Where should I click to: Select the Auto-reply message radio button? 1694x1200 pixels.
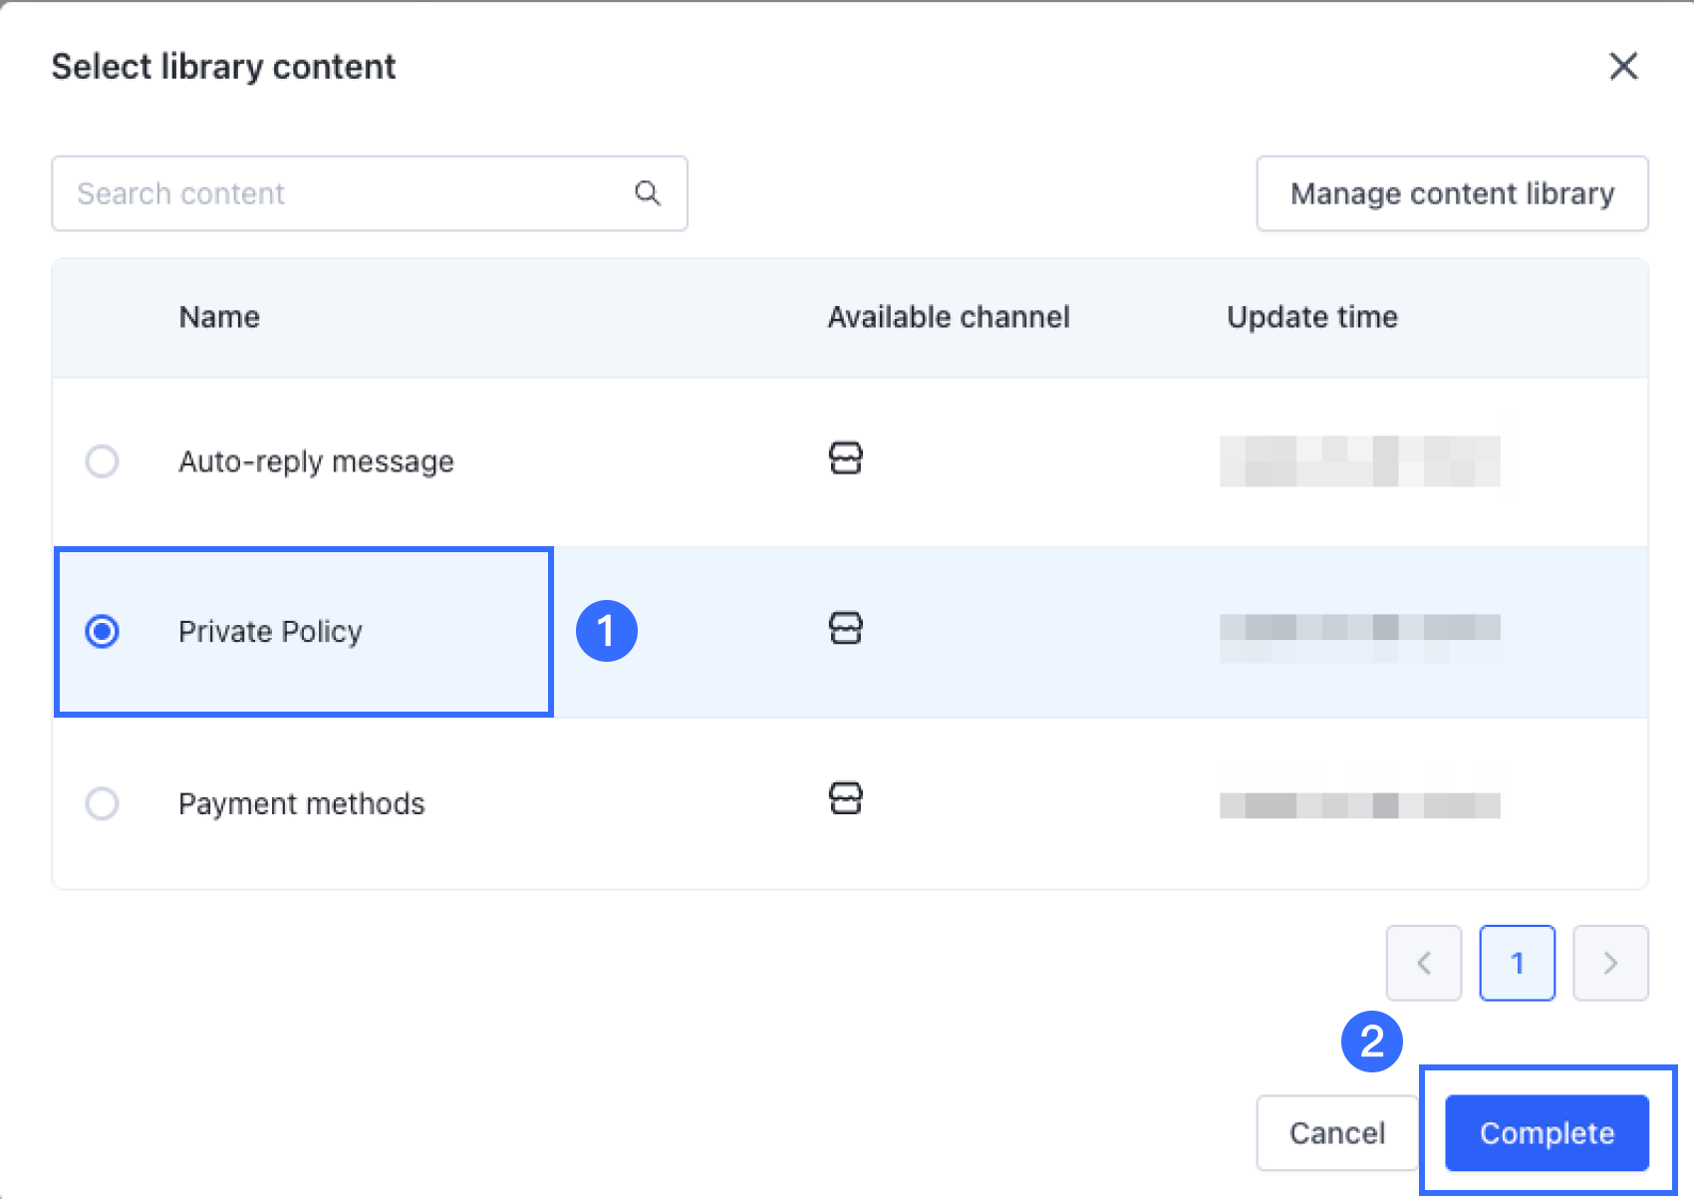[102, 461]
